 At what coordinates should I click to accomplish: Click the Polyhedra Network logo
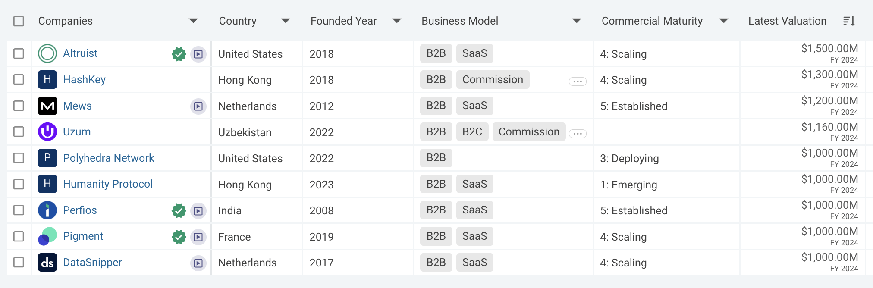pos(47,158)
